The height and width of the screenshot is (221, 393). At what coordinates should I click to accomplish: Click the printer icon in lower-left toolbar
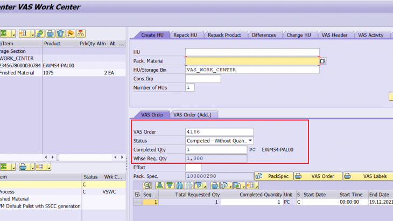23,167
